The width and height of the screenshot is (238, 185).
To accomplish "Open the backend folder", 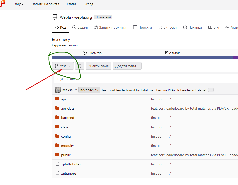I will click(68, 118).
